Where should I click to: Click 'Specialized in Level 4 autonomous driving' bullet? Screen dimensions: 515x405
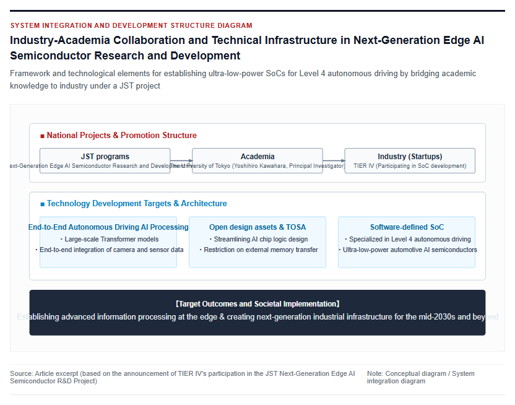[407, 239]
